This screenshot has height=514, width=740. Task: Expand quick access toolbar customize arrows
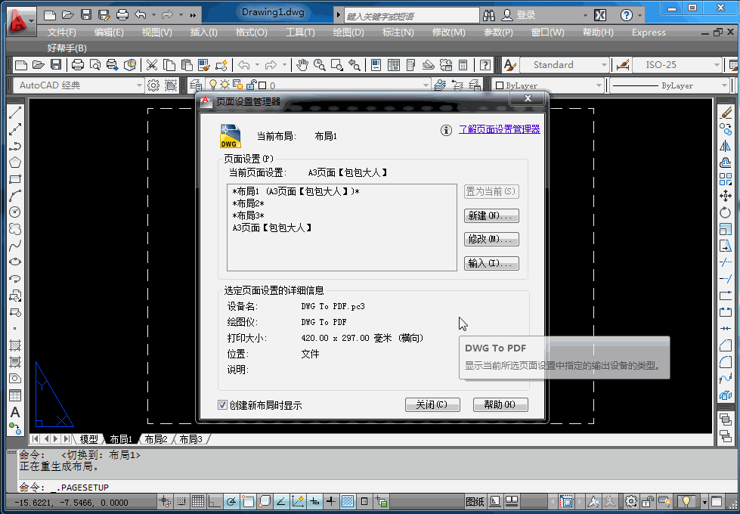coord(193,15)
